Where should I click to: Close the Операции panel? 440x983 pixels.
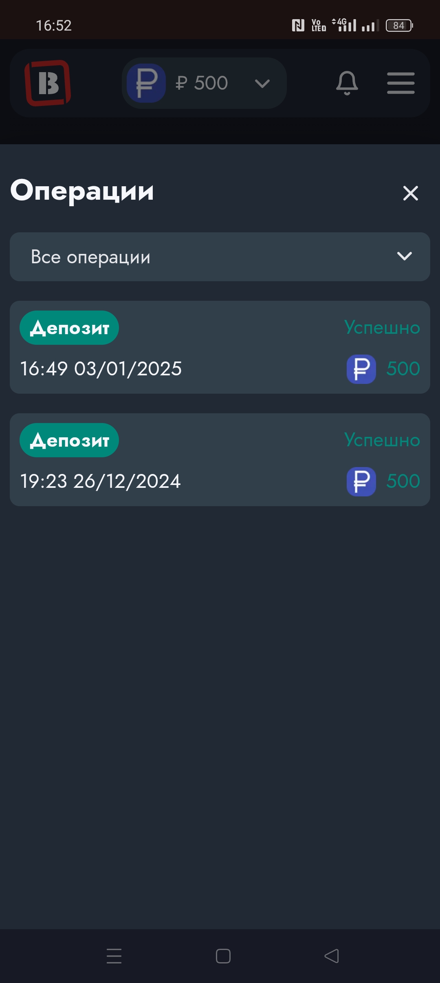click(x=410, y=193)
